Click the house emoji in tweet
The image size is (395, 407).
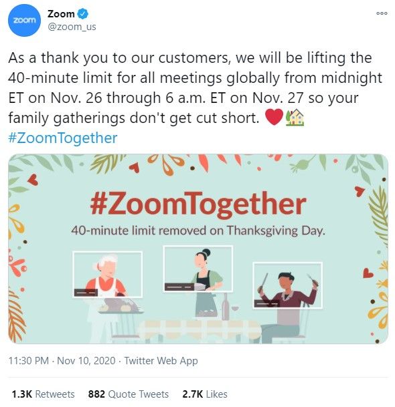(295, 118)
